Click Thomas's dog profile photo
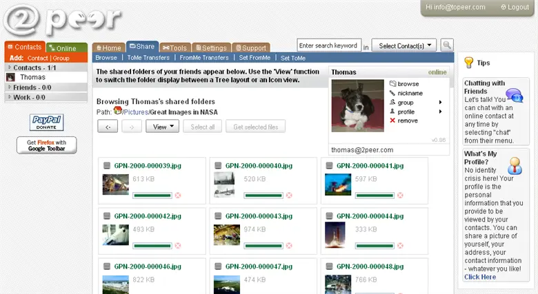The width and height of the screenshot is (538, 294). [x=357, y=105]
